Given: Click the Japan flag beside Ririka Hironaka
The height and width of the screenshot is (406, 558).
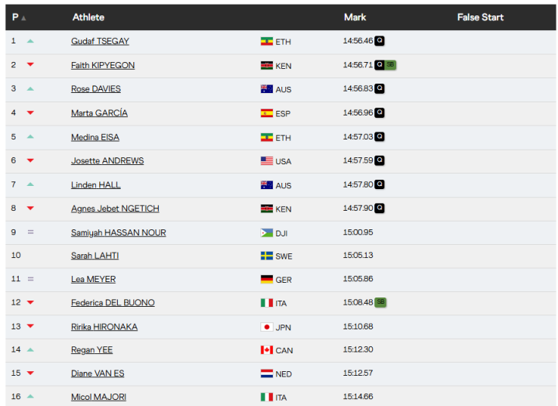Looking at the screenshot, I should click(267, 327).
